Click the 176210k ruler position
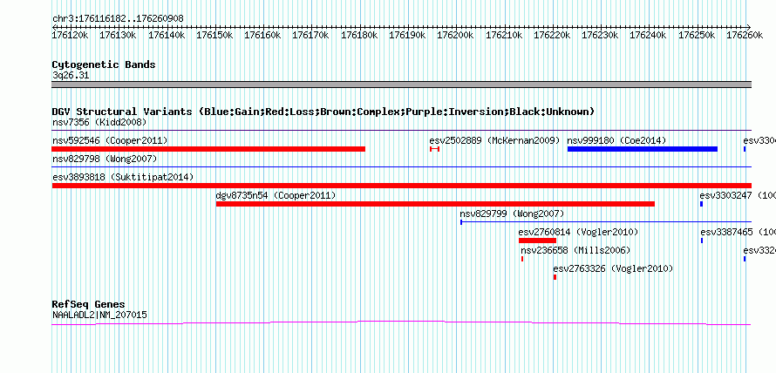The width and height of the screenshot is (776, 373). pos(504,35)
